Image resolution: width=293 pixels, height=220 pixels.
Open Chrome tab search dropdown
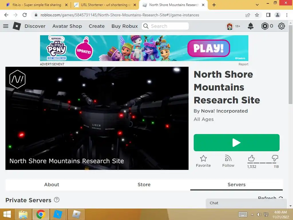(x=257, y=5)
